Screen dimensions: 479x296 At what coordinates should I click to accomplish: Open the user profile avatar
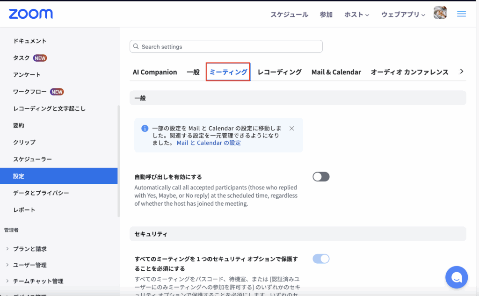(x=440, y=13)
